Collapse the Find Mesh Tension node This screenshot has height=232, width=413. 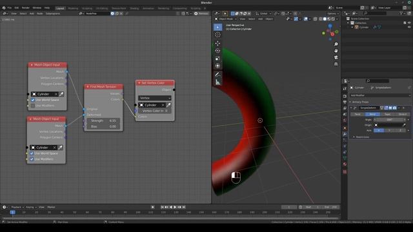coord(88,86)
